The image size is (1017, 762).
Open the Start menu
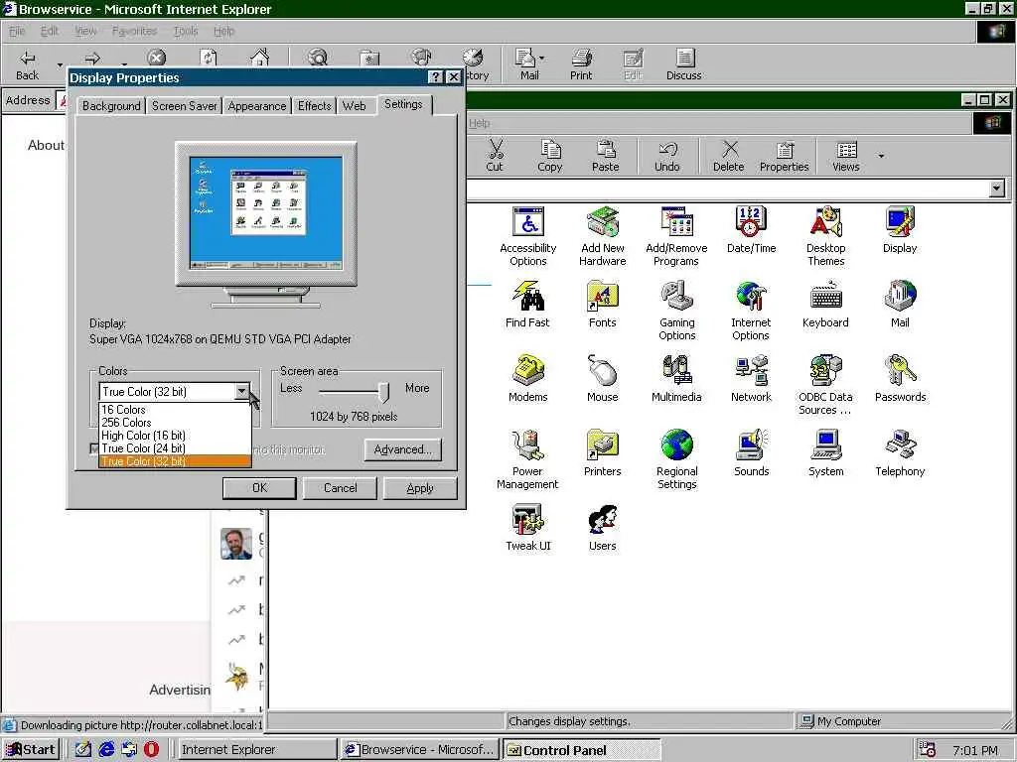pyautogui.click(x=31, y=750)
